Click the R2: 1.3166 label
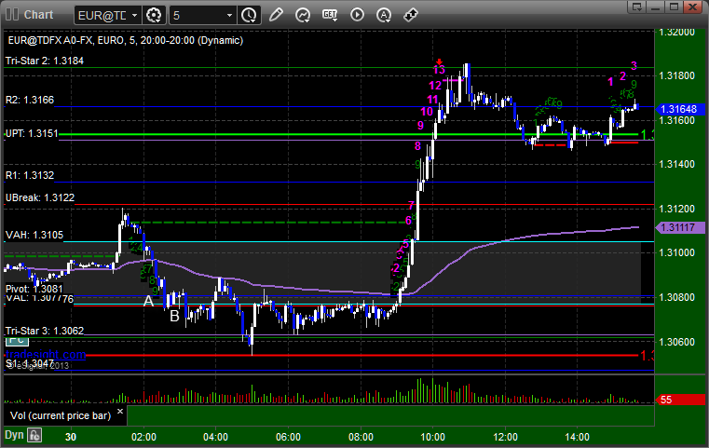The height and width of the screenshot is (448, 709). point(30,100)
